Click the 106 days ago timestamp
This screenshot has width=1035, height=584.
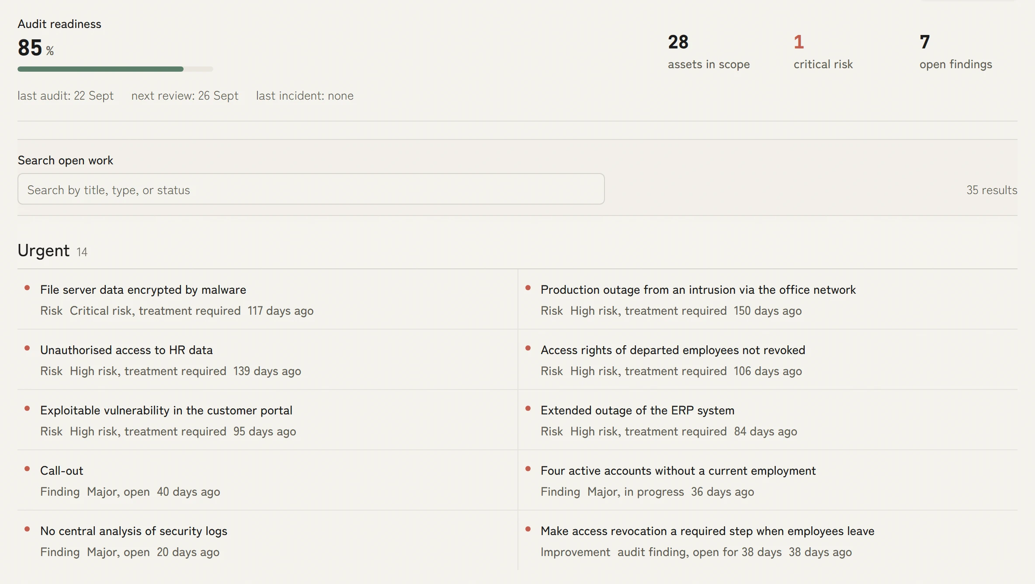click(768, 371)
